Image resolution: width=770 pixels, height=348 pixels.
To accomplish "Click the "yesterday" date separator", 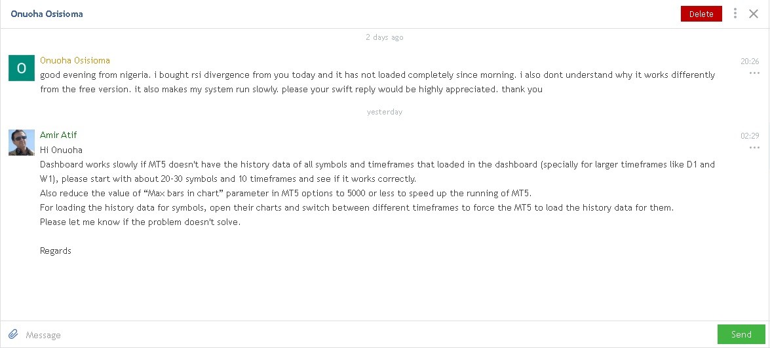I will 385,112.
